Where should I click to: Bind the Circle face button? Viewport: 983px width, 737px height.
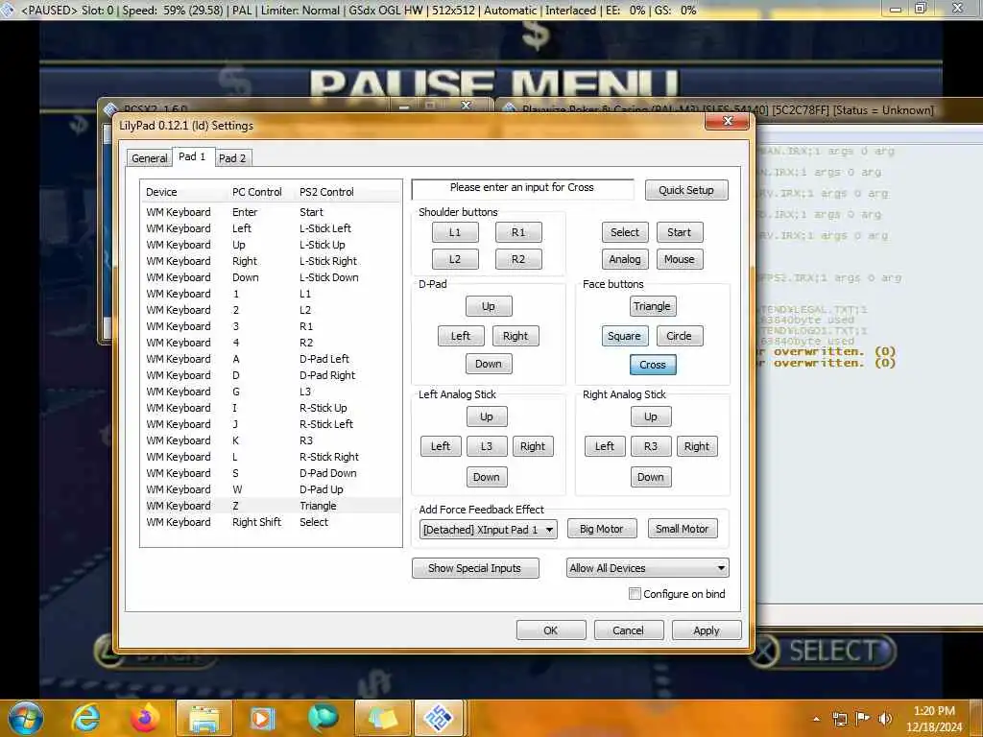680,336
